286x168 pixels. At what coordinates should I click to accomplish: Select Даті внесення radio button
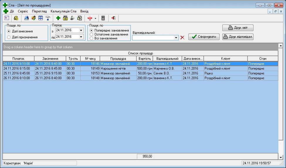click(x=9, y=31)
